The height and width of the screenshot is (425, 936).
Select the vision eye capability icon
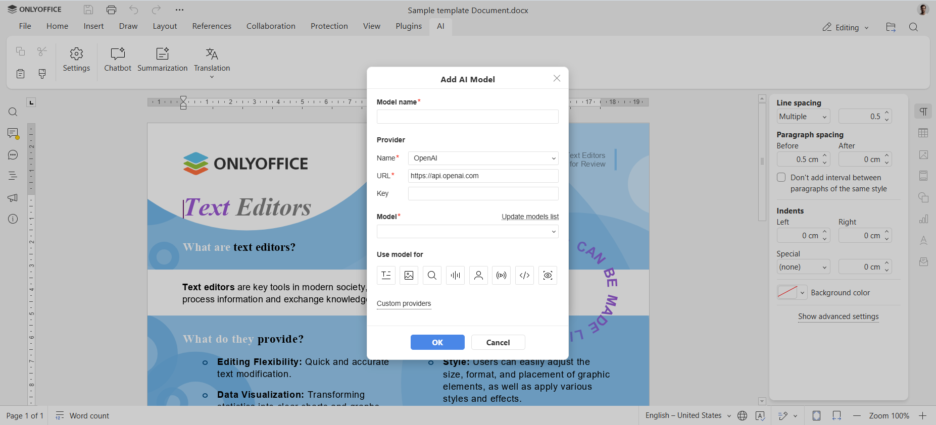point(548,275)
